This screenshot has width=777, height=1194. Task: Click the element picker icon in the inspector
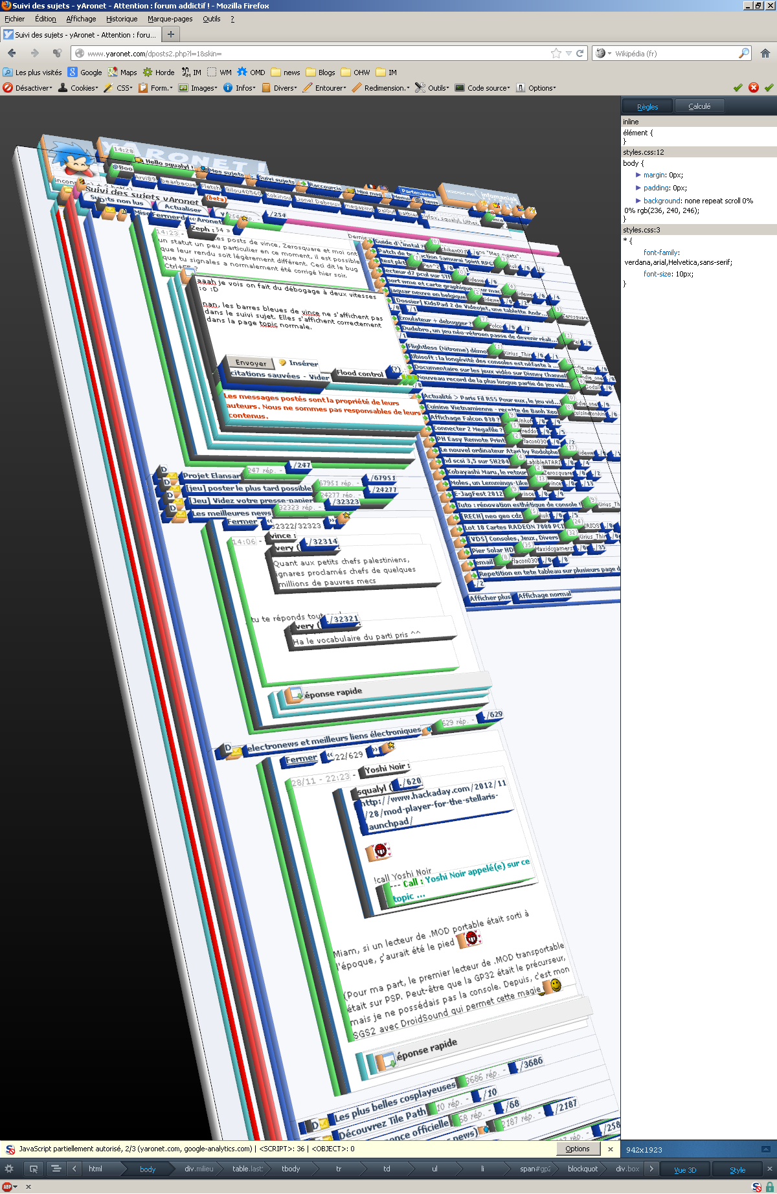click(33, 1169)
